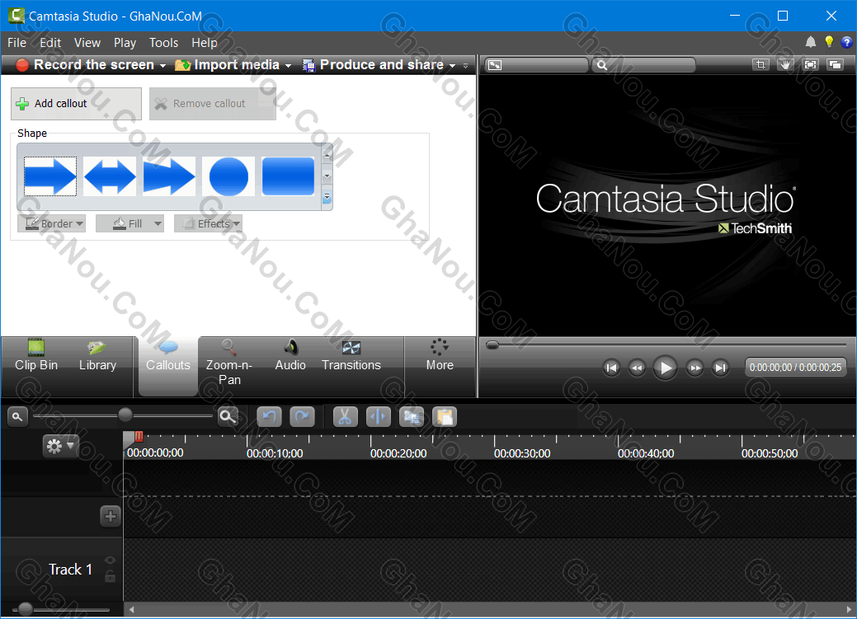857x619 pixels.
Task: Select the pan hand tool in preview
Action: (x=785, y=65)
